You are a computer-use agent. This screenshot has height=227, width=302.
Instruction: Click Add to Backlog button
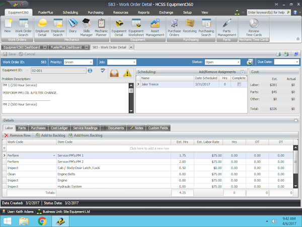50,136
